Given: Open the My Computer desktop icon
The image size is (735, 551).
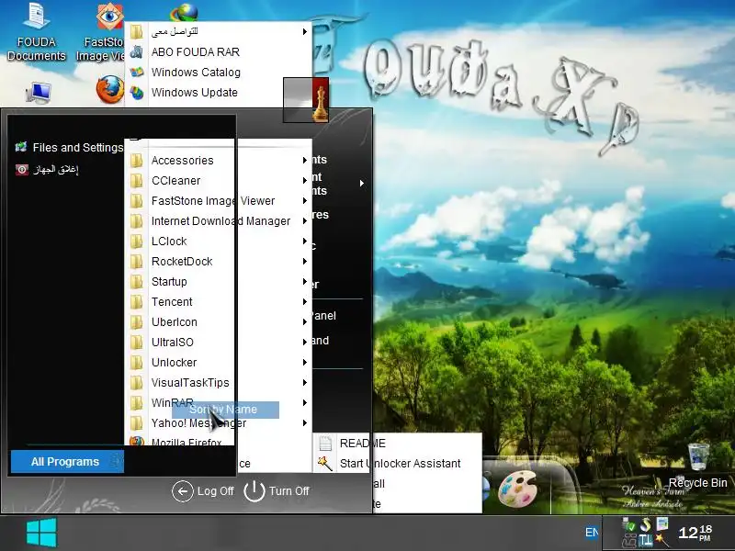Looking at the screenshot, I should pos(38,93).
